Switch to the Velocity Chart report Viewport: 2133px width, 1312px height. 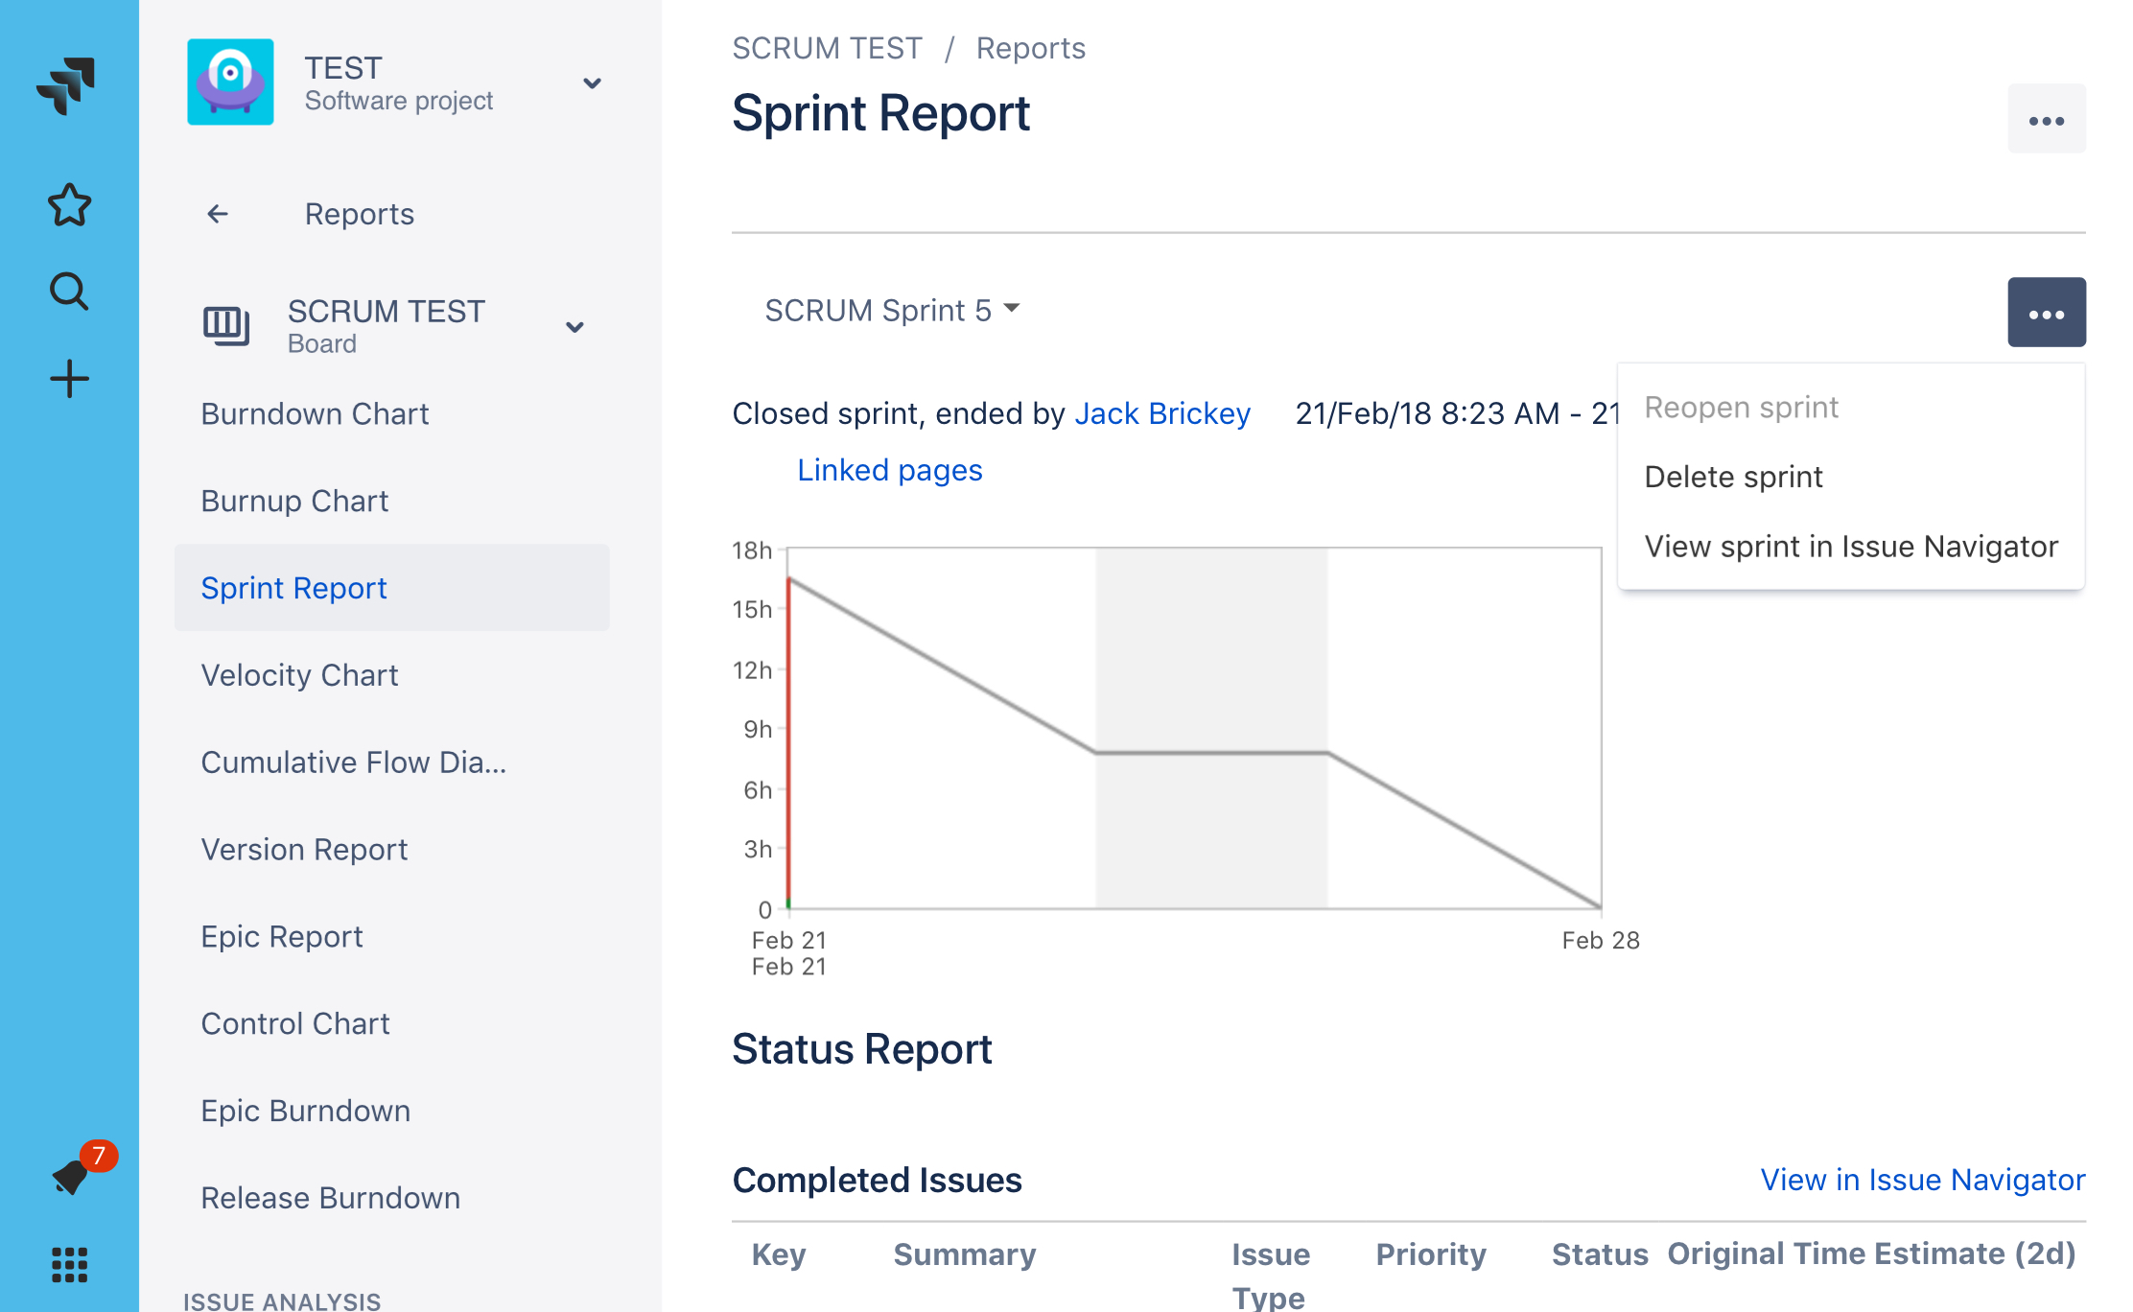pos(299,674)
